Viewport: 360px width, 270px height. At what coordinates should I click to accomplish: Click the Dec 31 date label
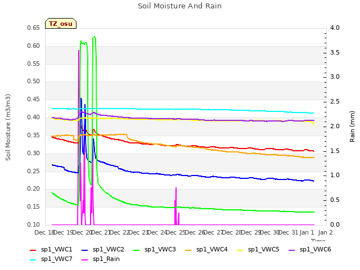tap(288, 232)
